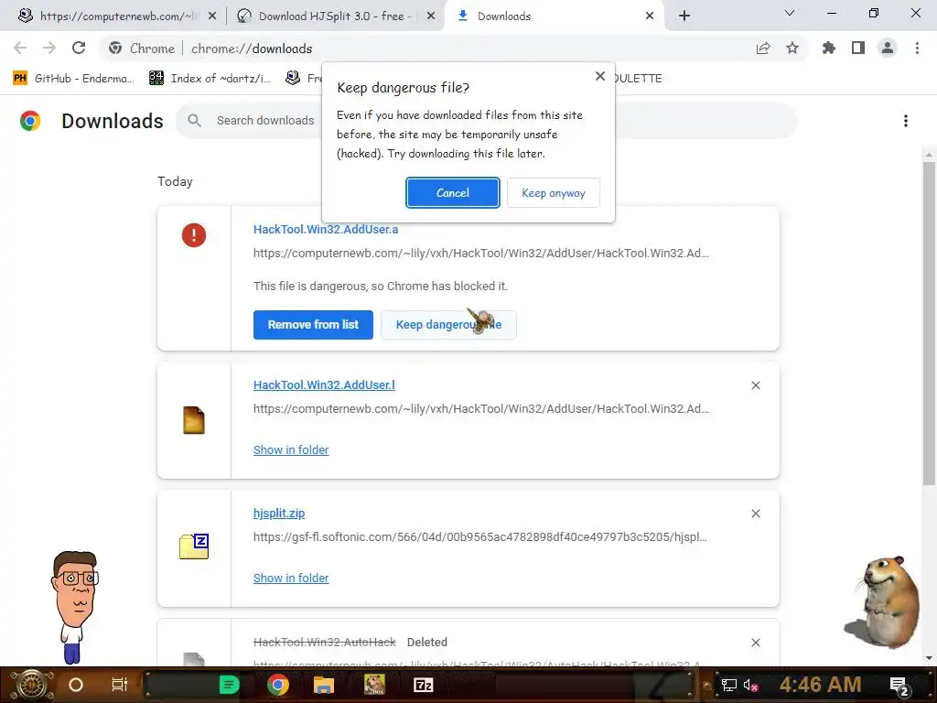The height and width of the screenshot is (703, 937).
Task: Open File Explorer on taskbar
Action: 323,685
